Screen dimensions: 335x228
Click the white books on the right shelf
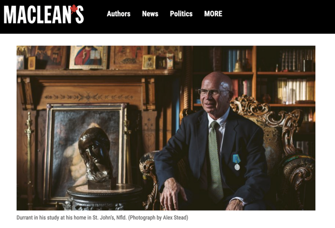(296, 90)
